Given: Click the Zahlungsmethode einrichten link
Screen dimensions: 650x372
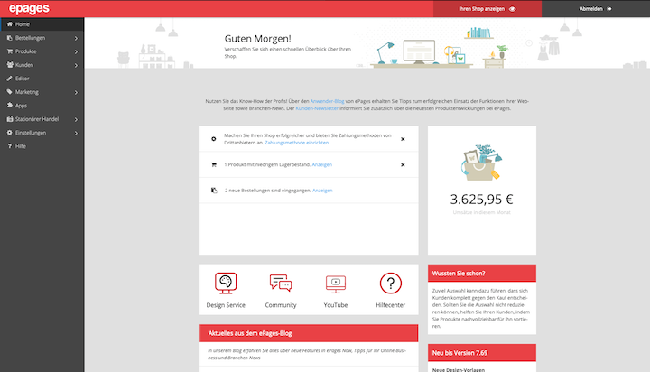Looking at the screenshot, I should (297, 143).
